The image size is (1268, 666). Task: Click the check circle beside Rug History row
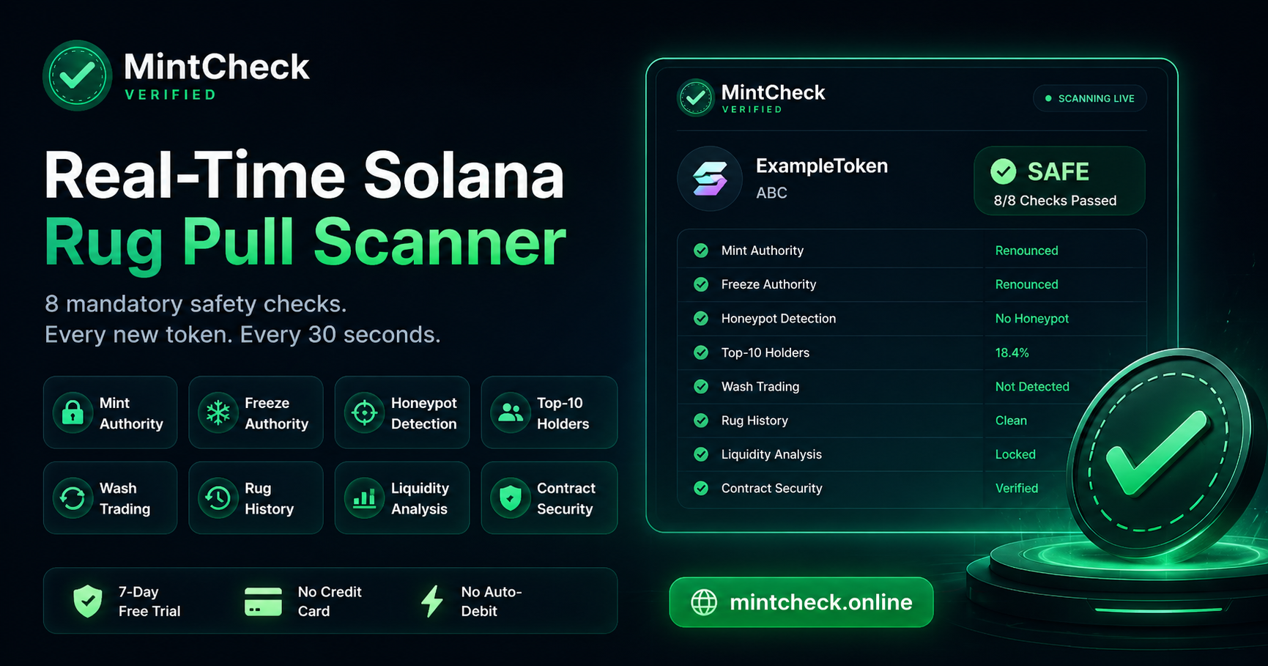(701, 421)
